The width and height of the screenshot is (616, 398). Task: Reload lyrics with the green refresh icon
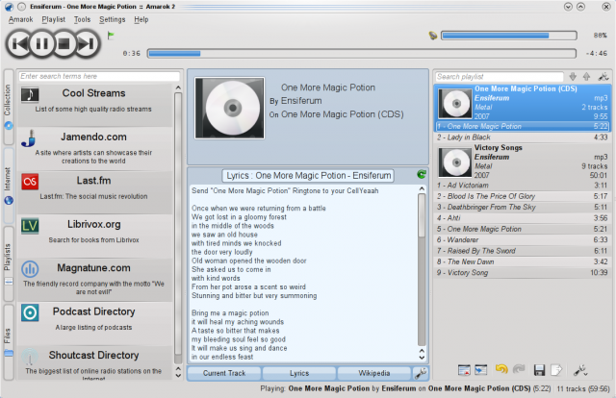422,174
